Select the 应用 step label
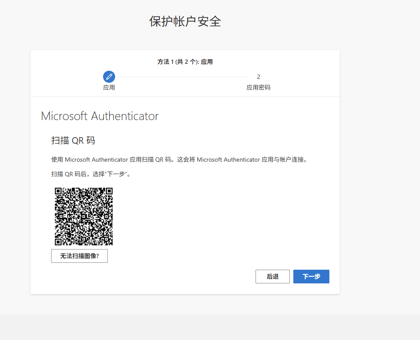Screen dimensions: 420x340 pos(109,87)
